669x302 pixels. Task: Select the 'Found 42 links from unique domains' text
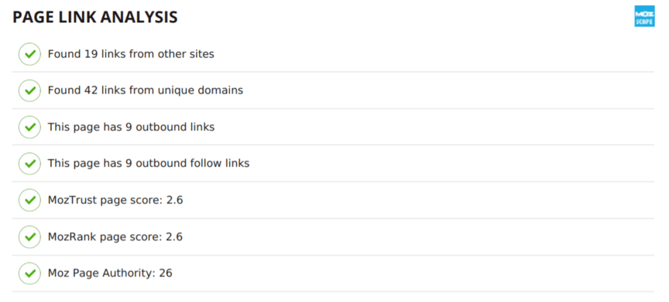[146, 90]
